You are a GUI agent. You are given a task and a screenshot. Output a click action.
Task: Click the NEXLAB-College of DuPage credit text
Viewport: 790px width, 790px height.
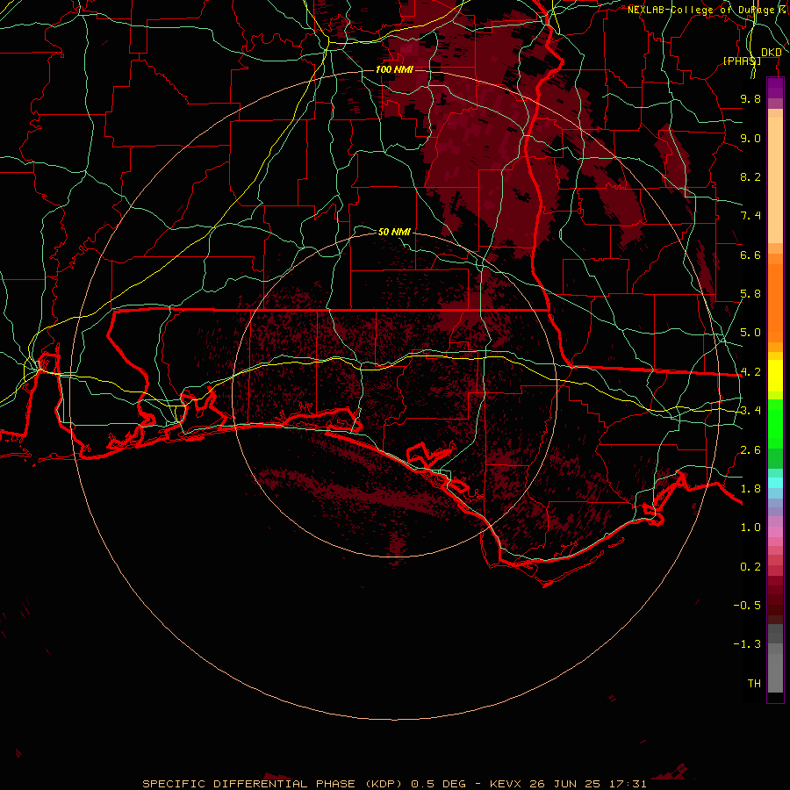tap(705, 10)
